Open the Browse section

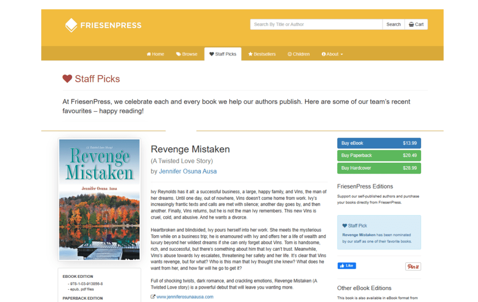pyautogui.click(x=187, y=54)
